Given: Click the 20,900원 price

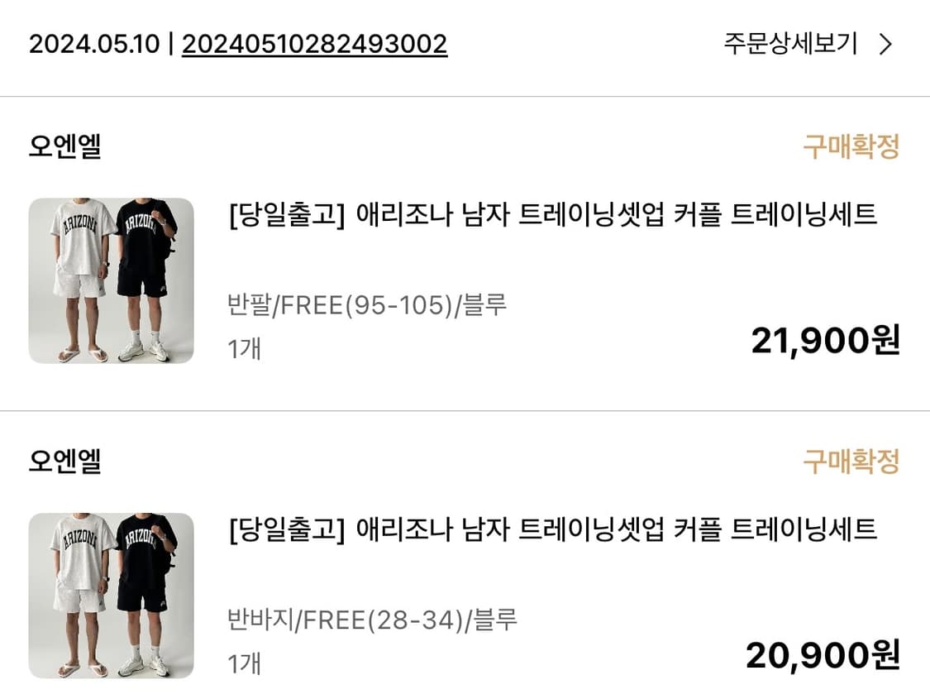Looking at the screenshot, I should tap(822, 655).
